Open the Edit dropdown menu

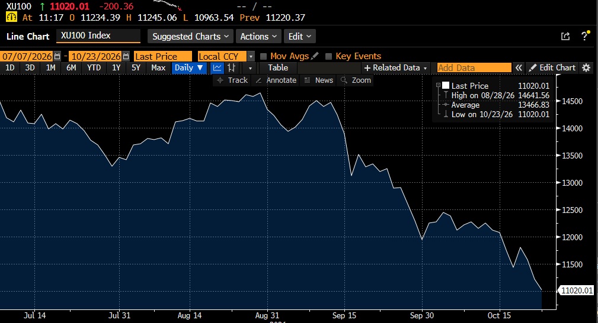click(300, 36)
